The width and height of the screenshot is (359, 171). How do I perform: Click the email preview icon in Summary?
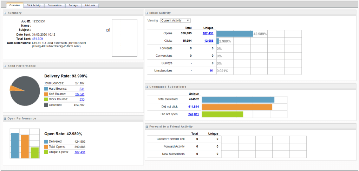coord(108,30)
